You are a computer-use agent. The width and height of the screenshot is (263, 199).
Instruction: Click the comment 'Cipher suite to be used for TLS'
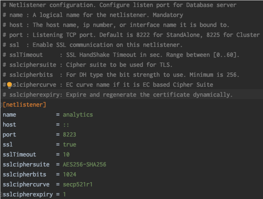point(87,65)
